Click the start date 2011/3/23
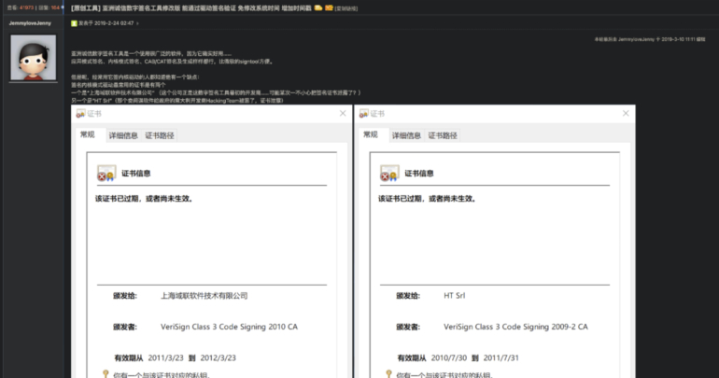This screenshot has height=378, width=719. point(165,357)
